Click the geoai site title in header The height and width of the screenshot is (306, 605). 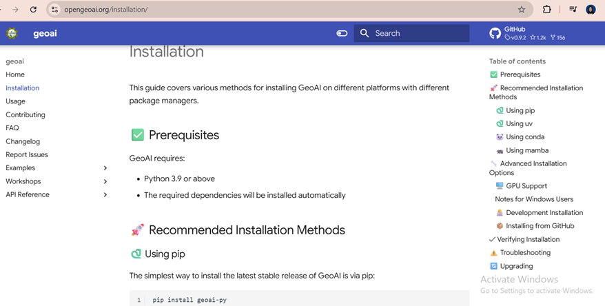pos(45,34)
